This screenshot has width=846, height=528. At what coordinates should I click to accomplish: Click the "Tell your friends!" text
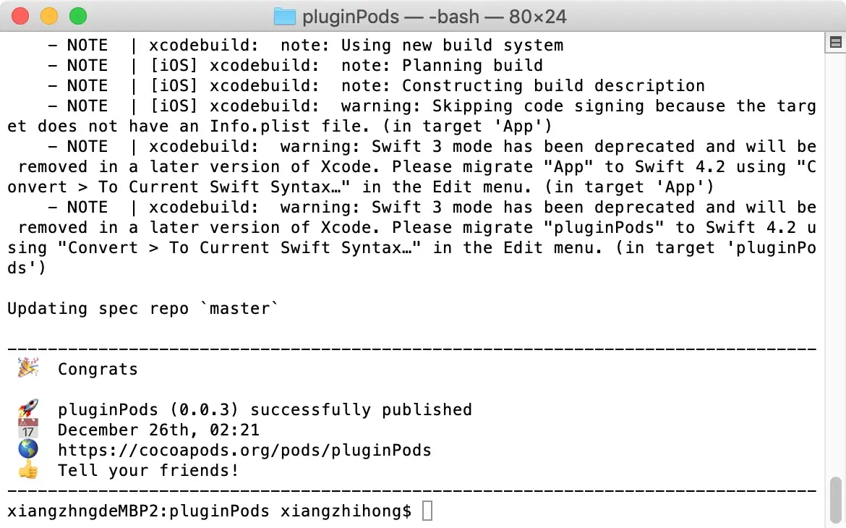point(148,471)
